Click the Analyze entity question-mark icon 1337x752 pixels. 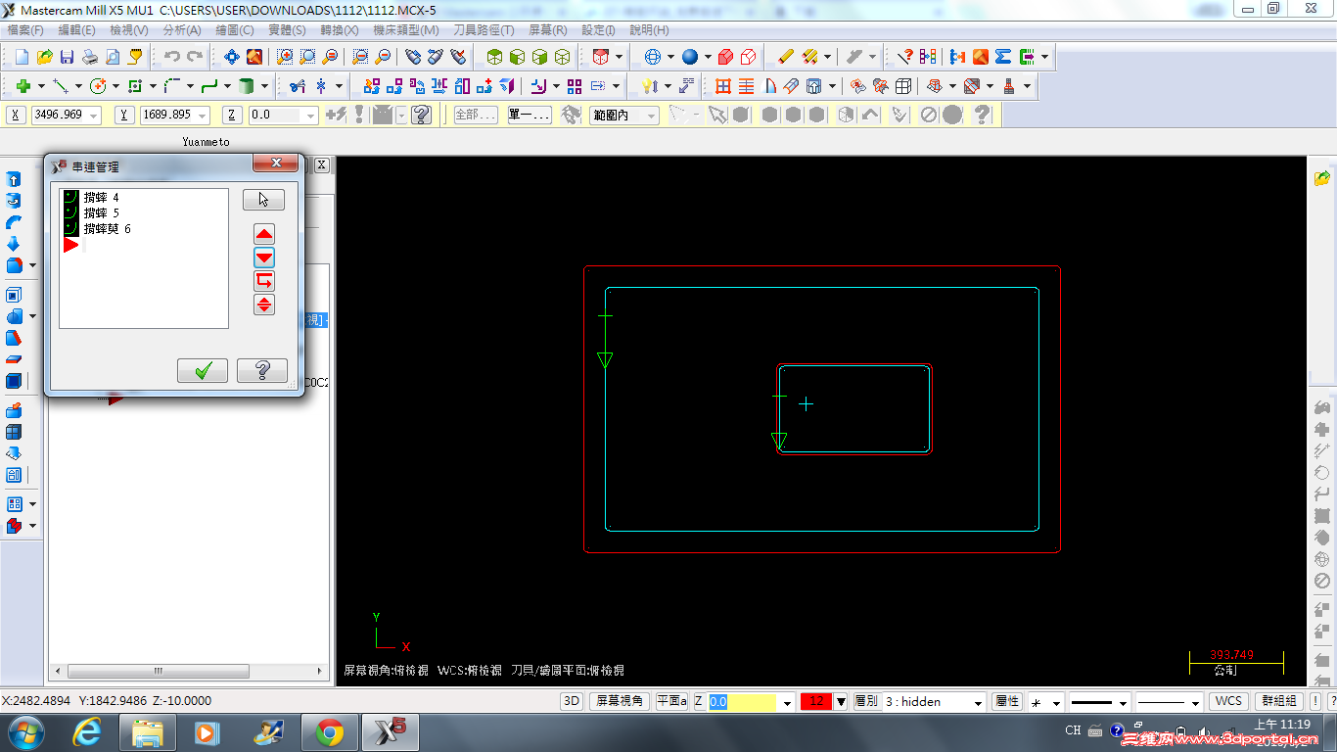pyautogui.click(x=905, y=57)
